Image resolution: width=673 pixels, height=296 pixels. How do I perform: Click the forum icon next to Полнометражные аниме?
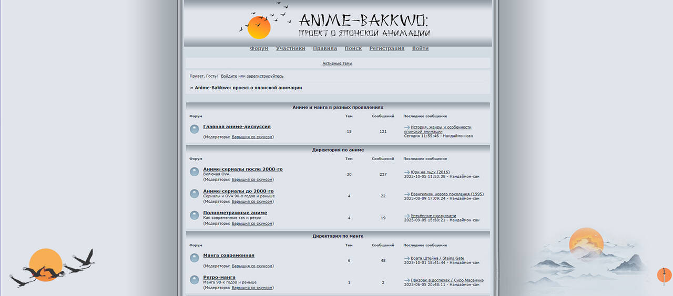195,215
